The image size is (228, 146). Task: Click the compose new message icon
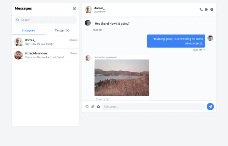(x=74, y=8)
